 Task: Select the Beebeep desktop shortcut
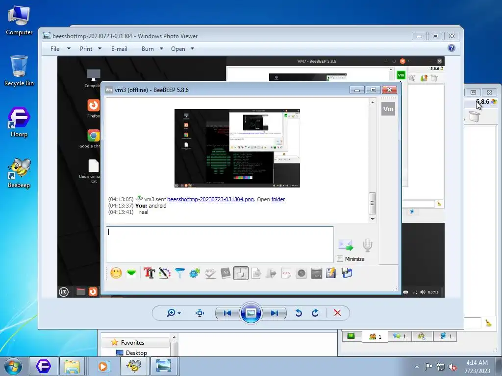coord(19,173)
